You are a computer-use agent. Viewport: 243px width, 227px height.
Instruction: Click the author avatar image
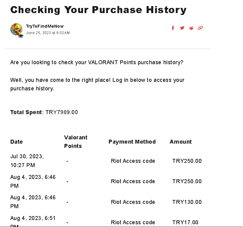coord(16,29)
